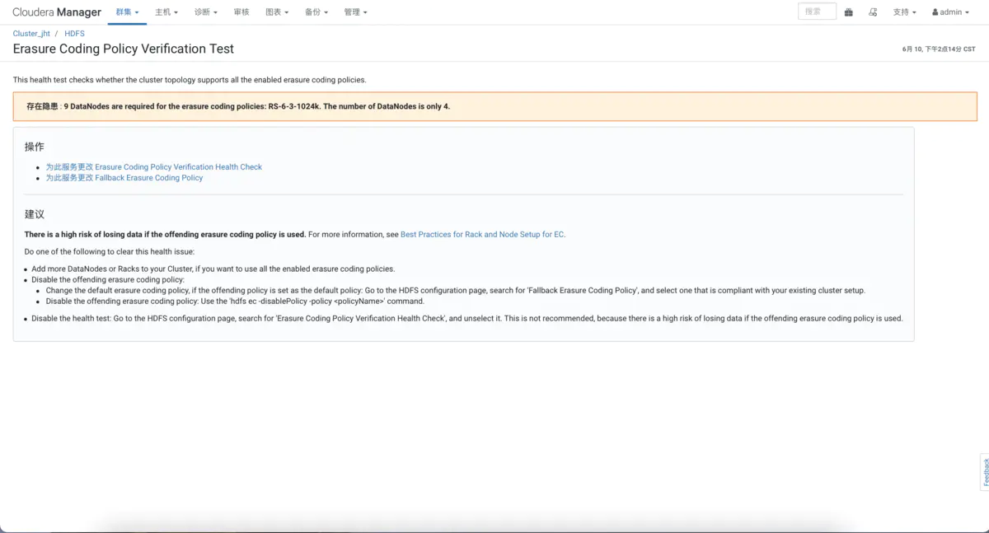989x533 pixels.
Task: Click 'Add more DataNodes or Racks' bullet text
Action: pos(213,269)
